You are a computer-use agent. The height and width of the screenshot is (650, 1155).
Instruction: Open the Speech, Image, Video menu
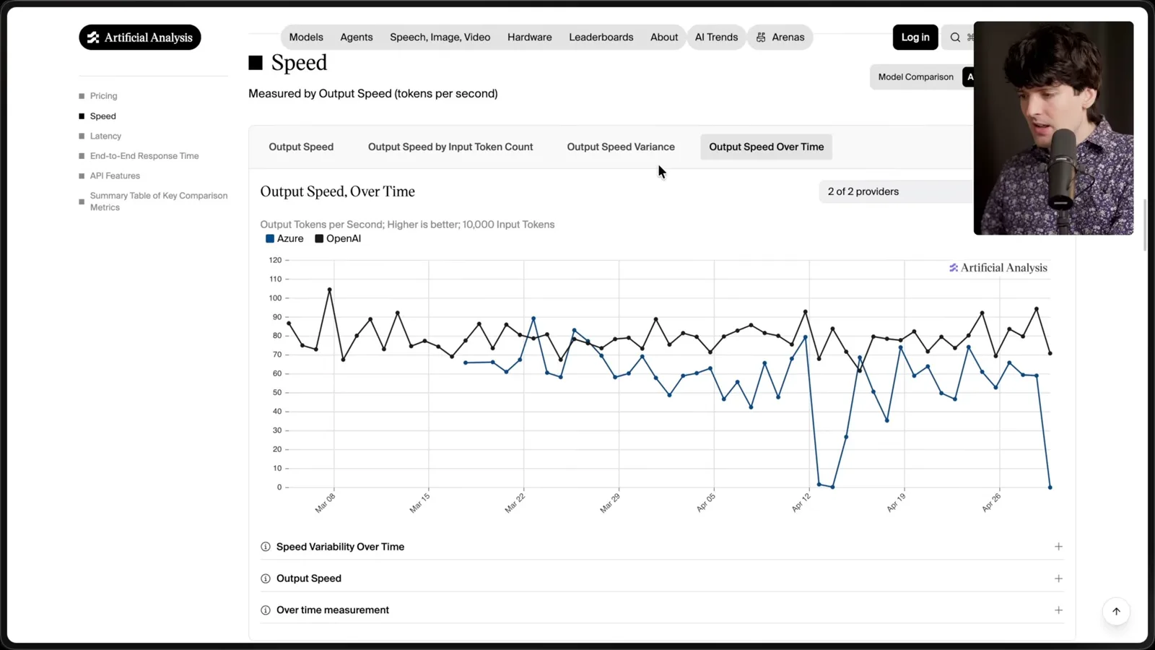click(x=440, y=38)
